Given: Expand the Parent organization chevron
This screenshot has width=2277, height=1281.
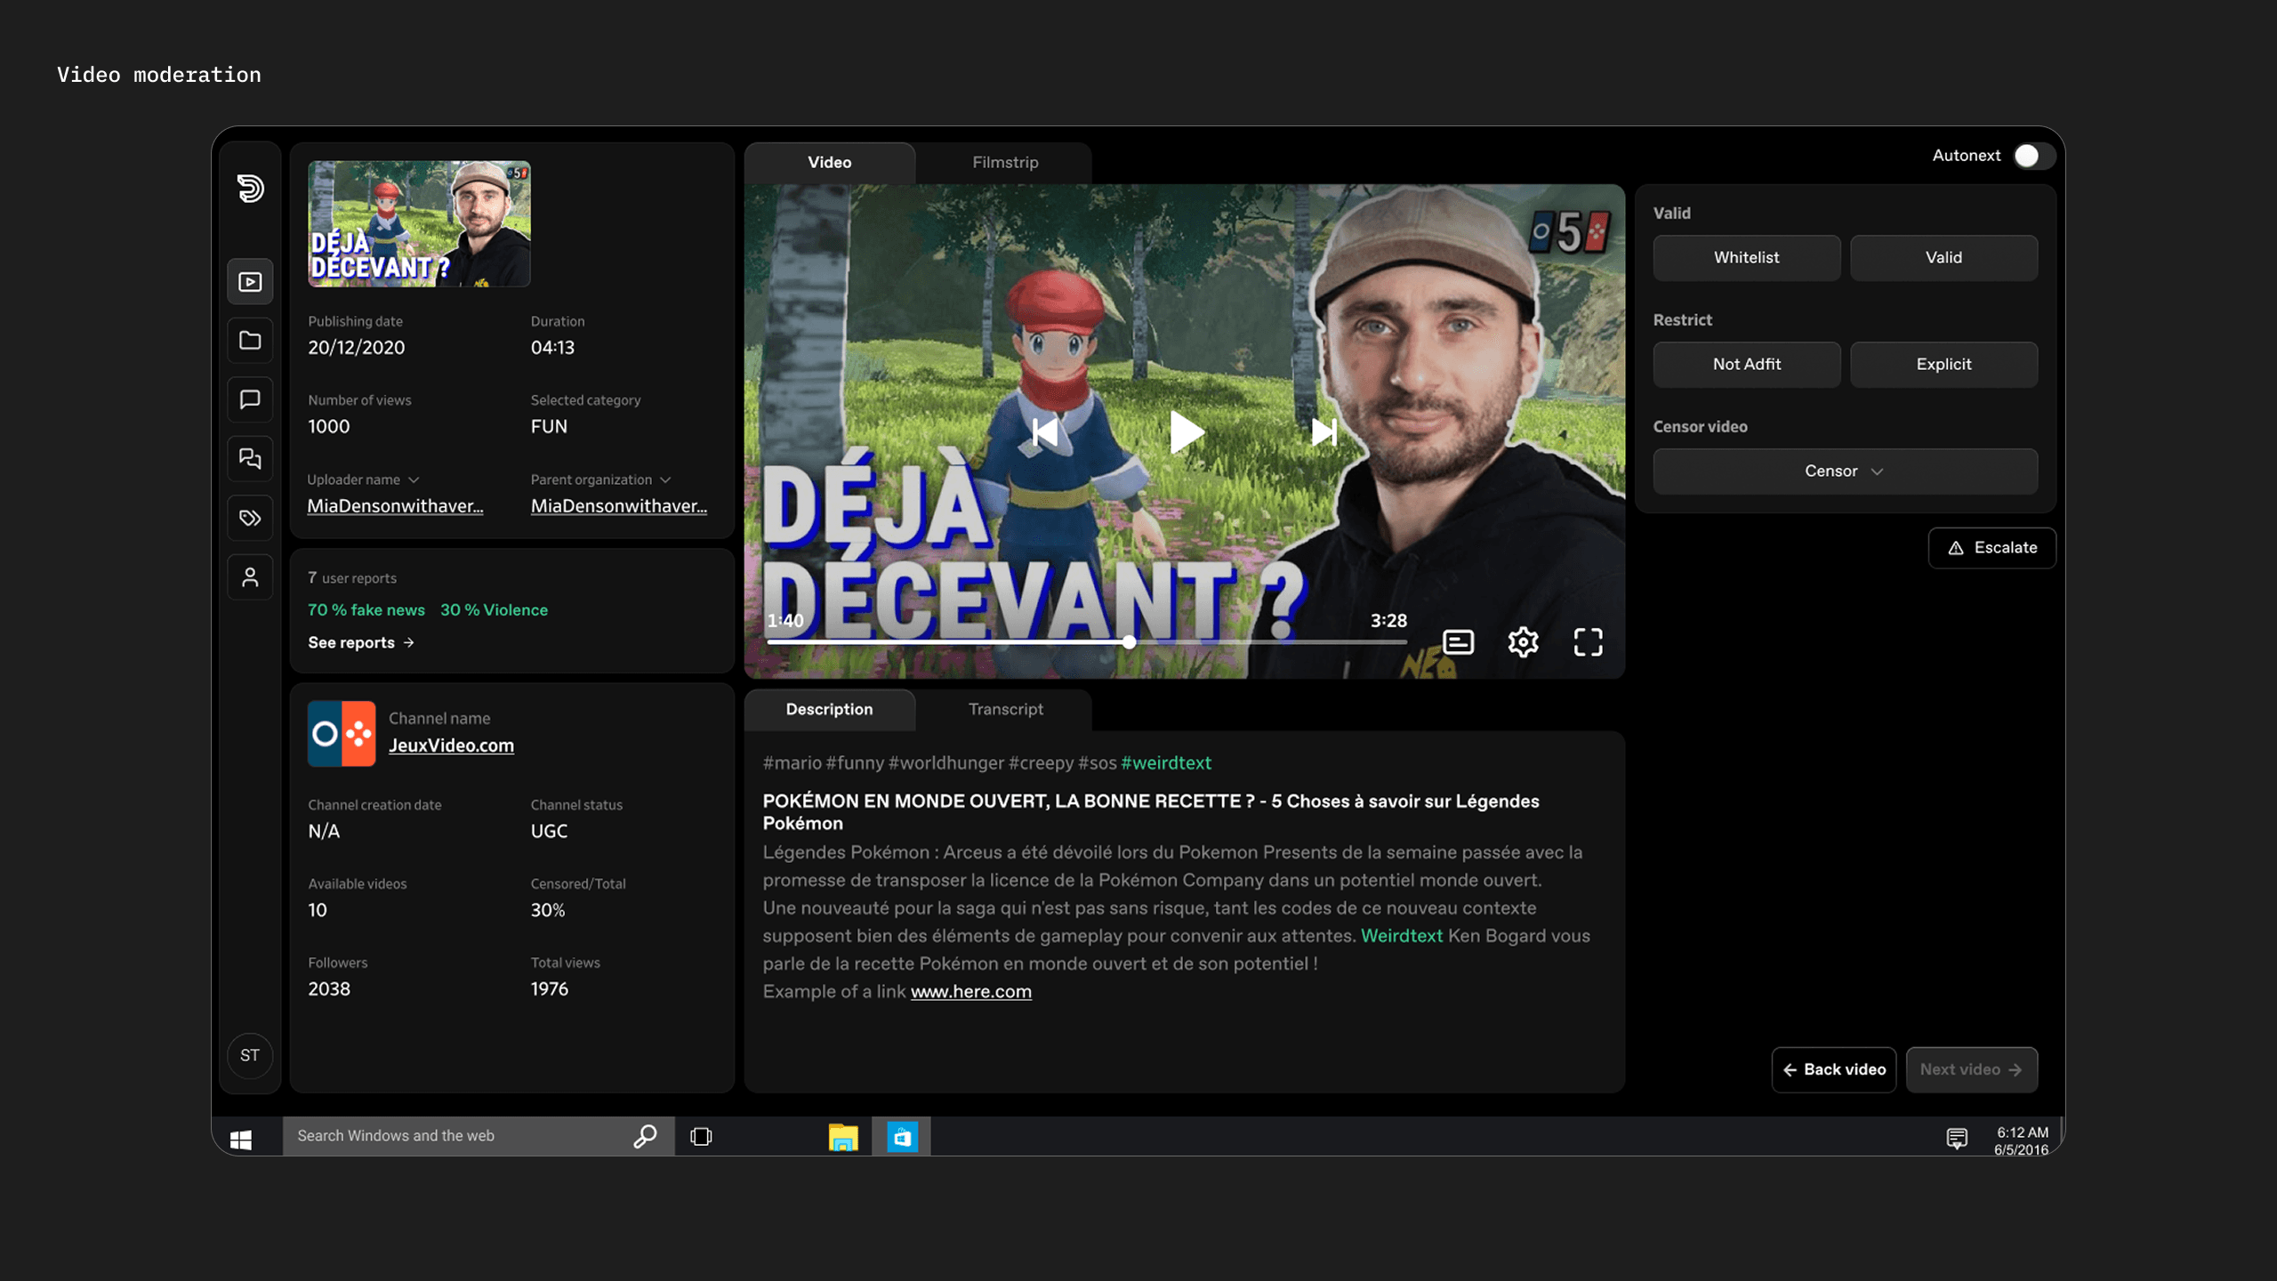Looking at the screenshot, I should 665,480.
